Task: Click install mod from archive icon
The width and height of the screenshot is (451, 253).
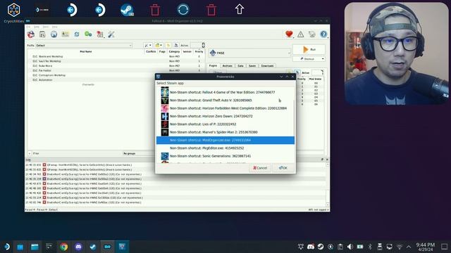Action: tap(42, 34)
